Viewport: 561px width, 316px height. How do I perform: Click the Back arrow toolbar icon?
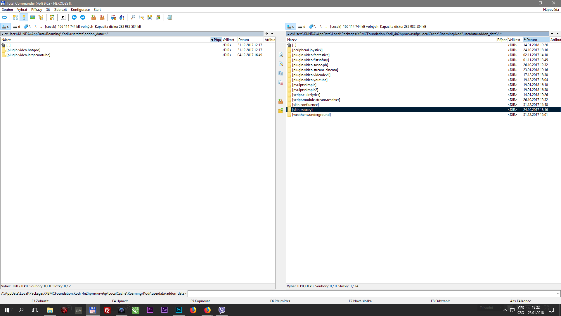coord(74,17)
